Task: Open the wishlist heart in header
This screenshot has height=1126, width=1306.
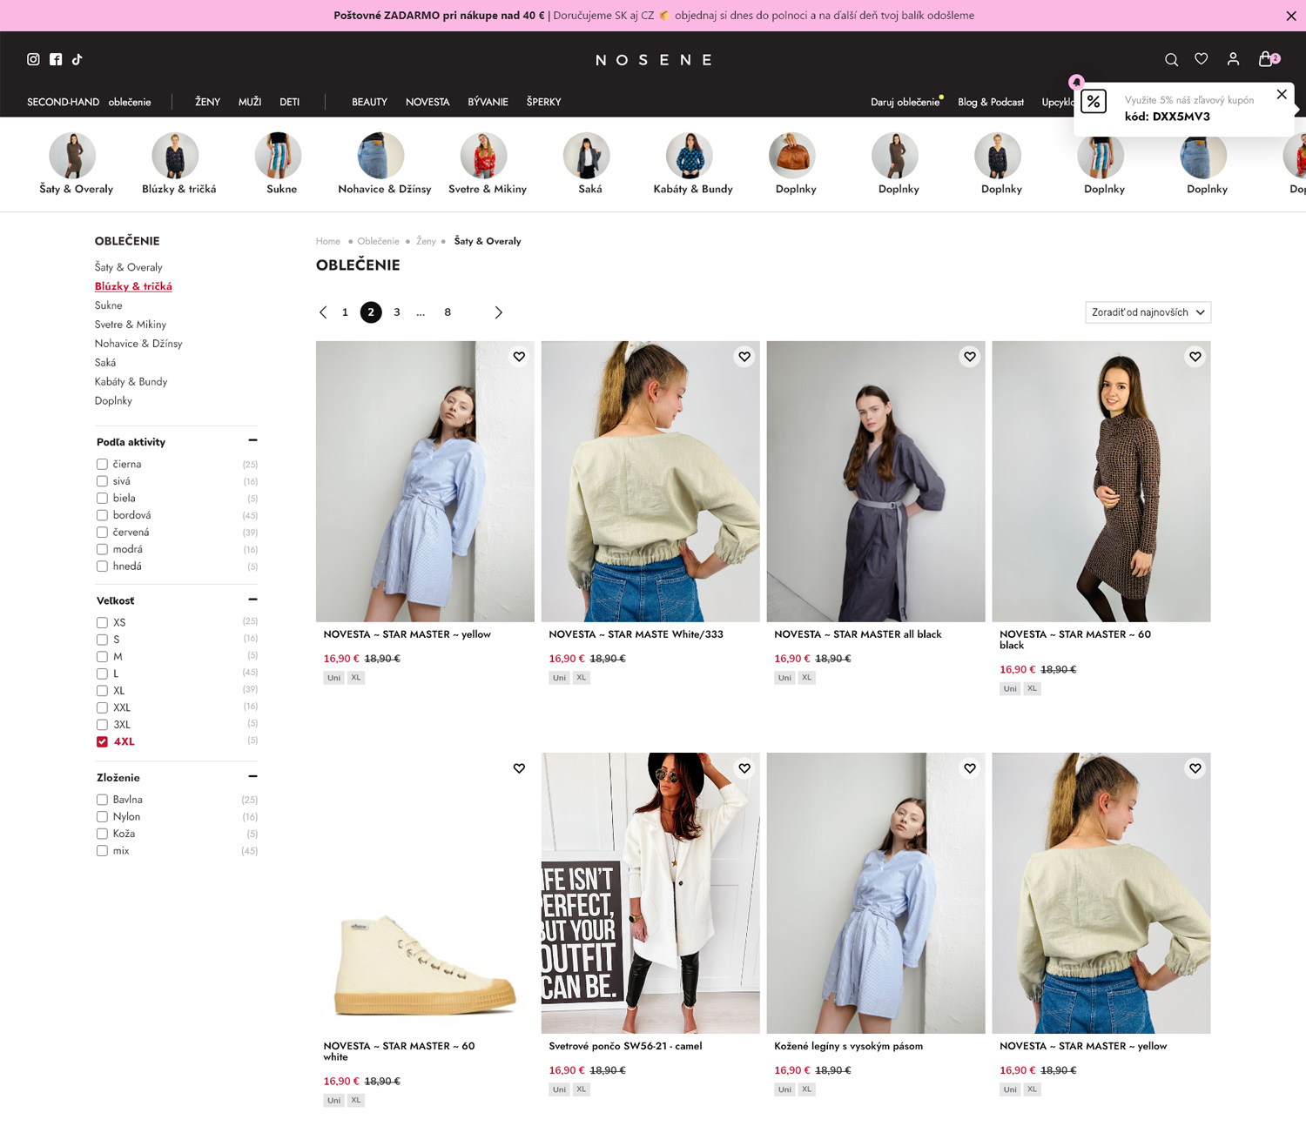Action: pos(1202,59)
